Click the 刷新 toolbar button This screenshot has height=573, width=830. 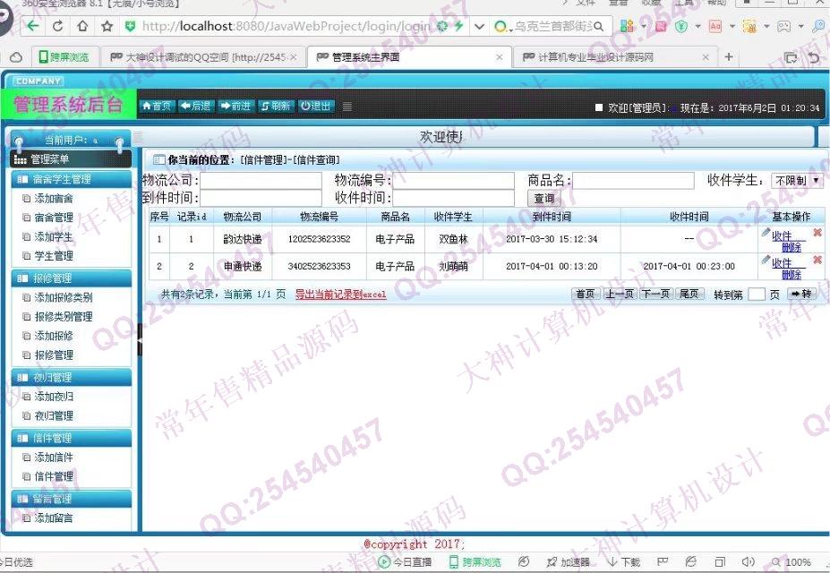276,107
